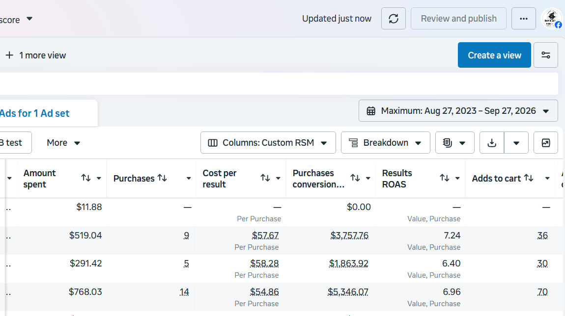Click the $519.04 amount spent cell

tap(85, 236)
